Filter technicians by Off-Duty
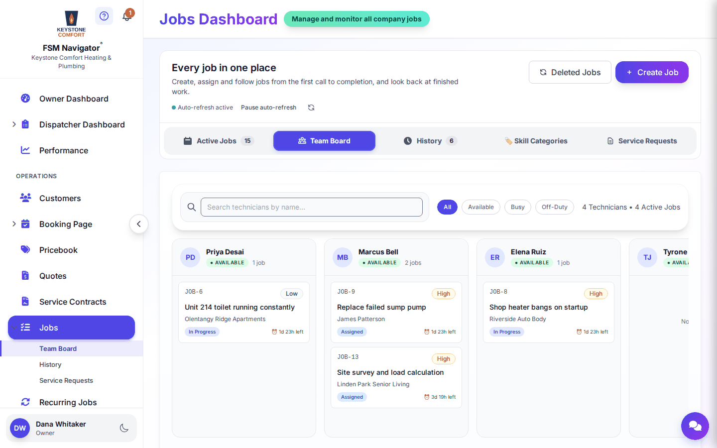Image resolution: width=717 pixels, height=448 pixels. pos(555,207)
